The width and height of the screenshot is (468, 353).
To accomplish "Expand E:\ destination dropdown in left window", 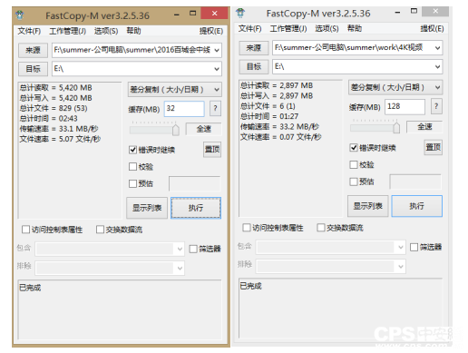I will point(217,69).
